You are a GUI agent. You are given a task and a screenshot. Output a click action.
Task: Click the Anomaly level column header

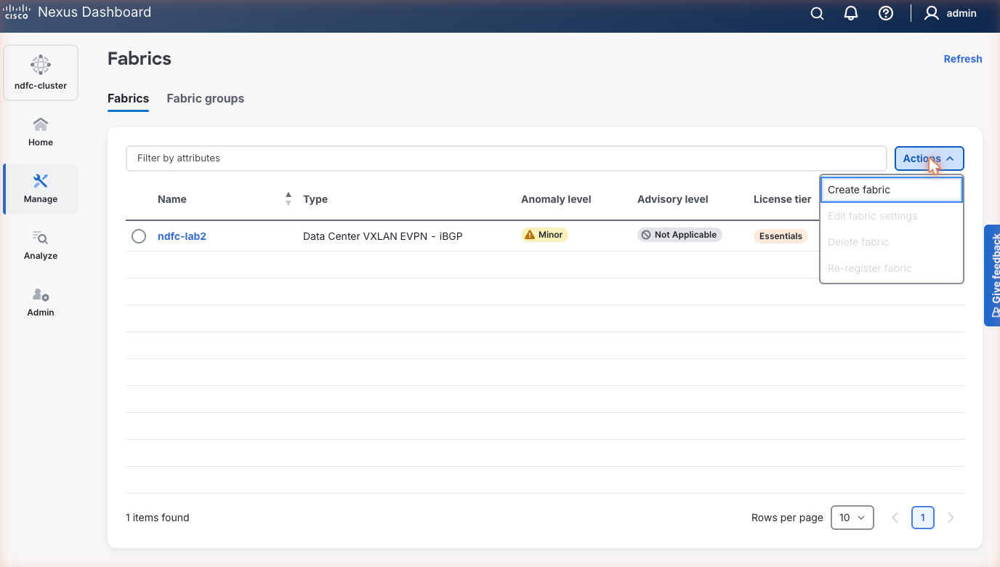(x=556, y=199)
